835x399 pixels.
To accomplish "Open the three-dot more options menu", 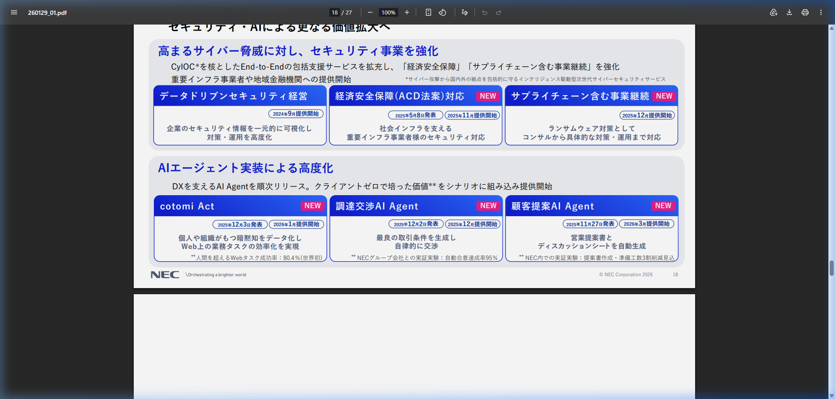I will [x=821, y=12].
